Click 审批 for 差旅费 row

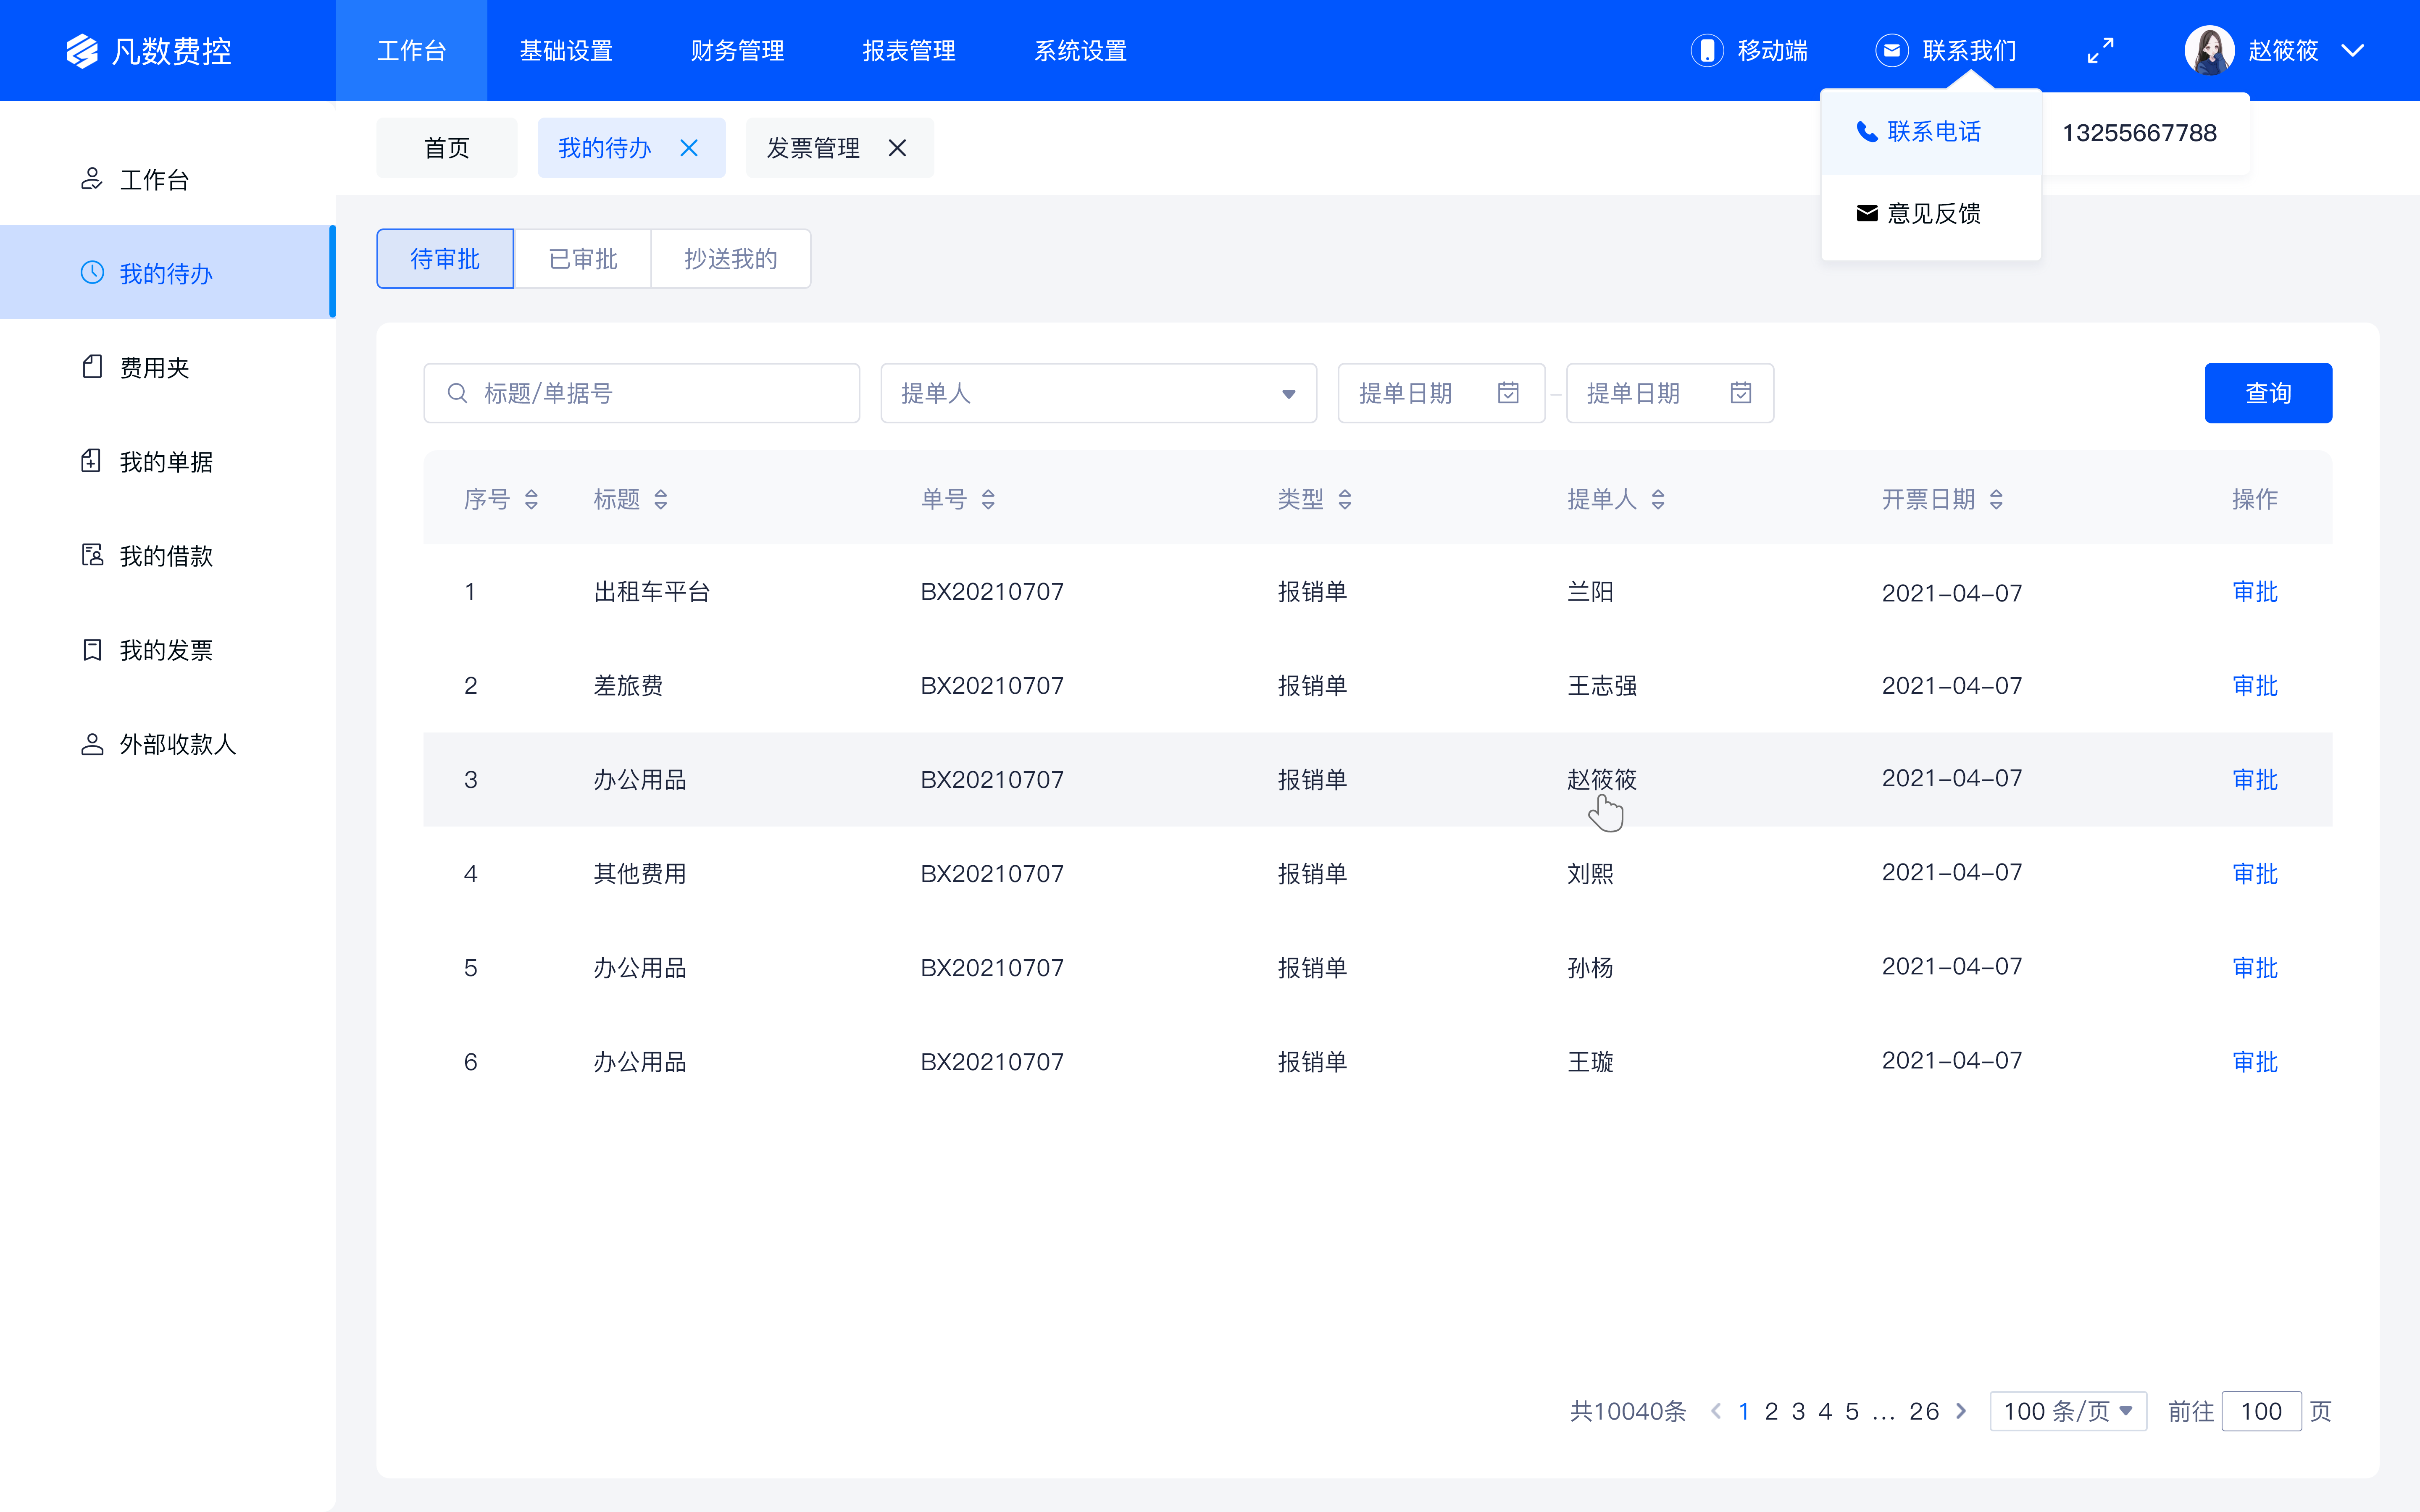(2255, 686)
